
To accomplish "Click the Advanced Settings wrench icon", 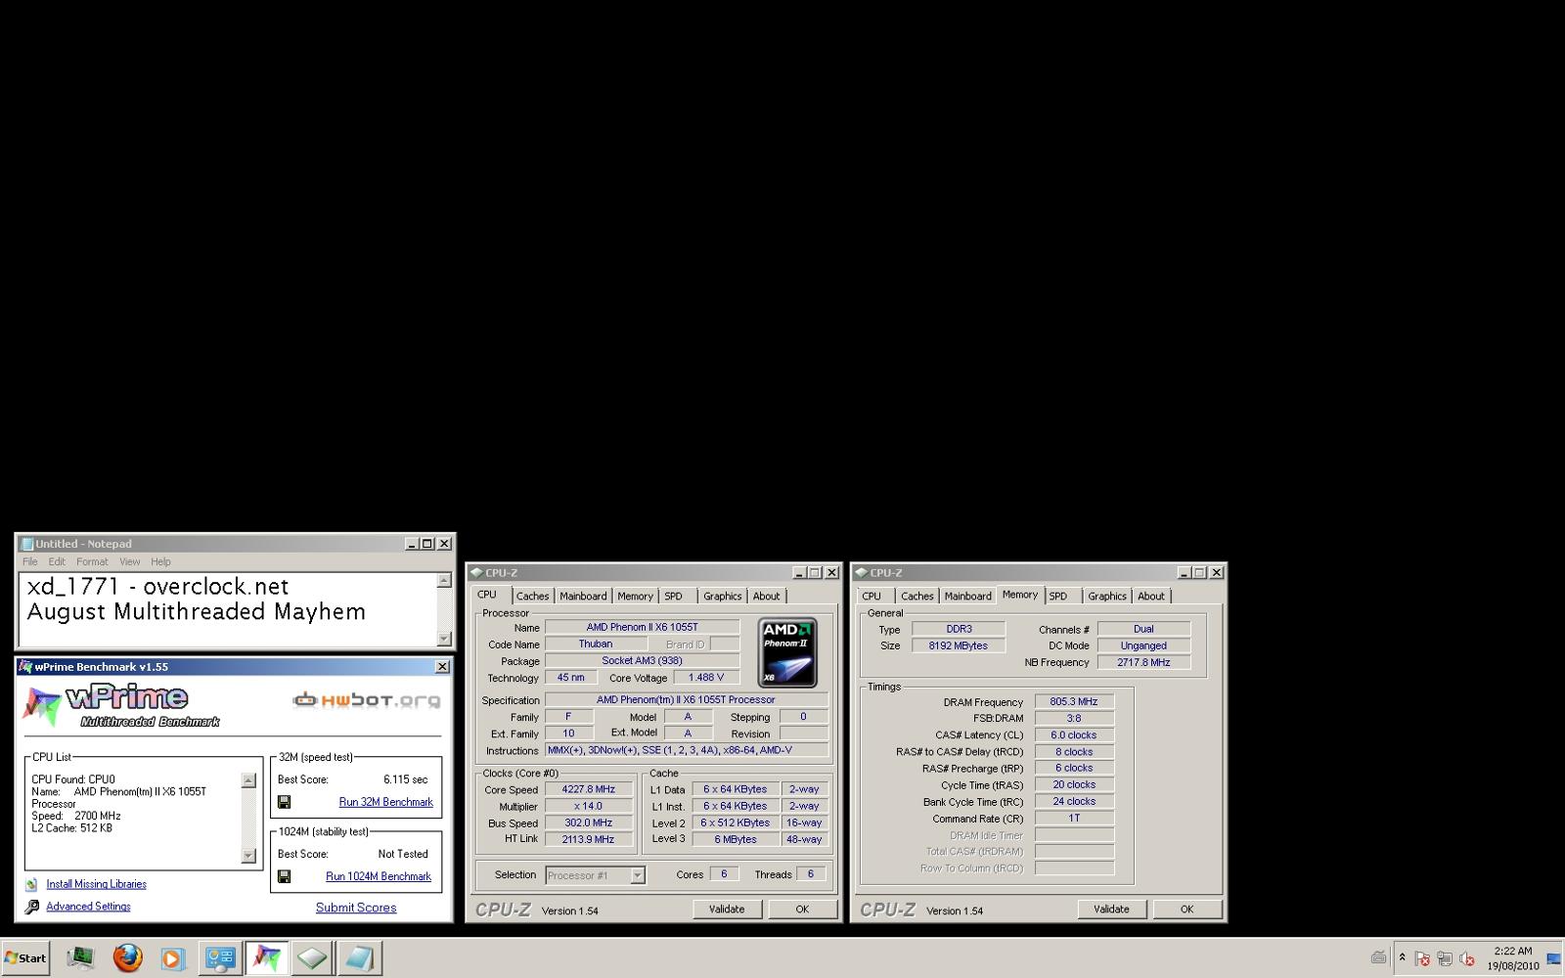I will click(x=31, y=907).
